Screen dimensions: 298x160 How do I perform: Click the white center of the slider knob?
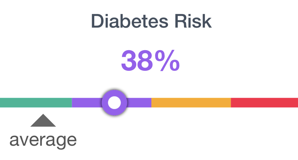tap(114, 103)
